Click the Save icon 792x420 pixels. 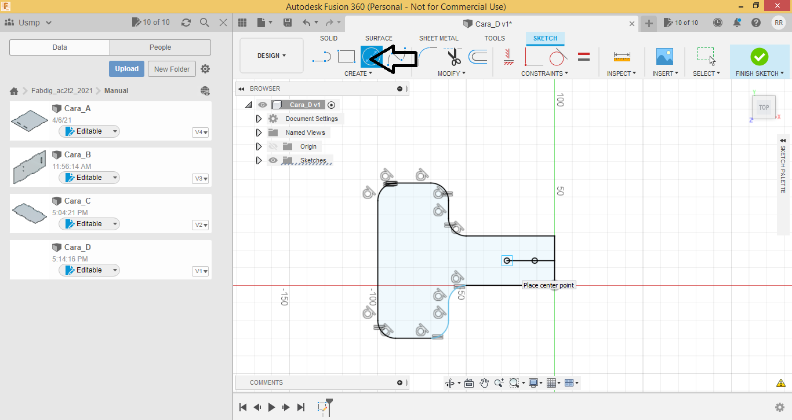click(x=288, y=23)
